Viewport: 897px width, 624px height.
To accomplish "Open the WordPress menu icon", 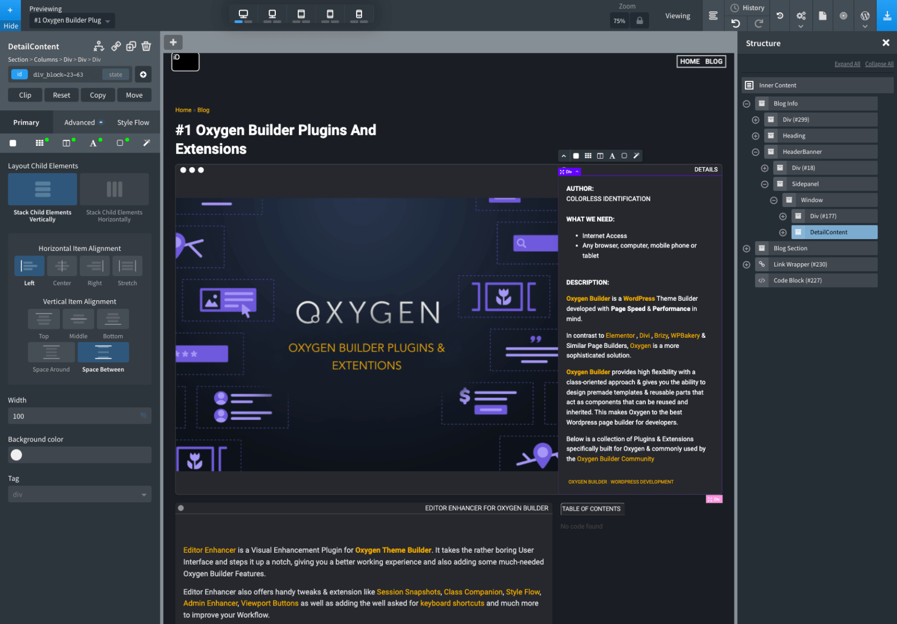I will pyautogui.click(x=864, y=16).
